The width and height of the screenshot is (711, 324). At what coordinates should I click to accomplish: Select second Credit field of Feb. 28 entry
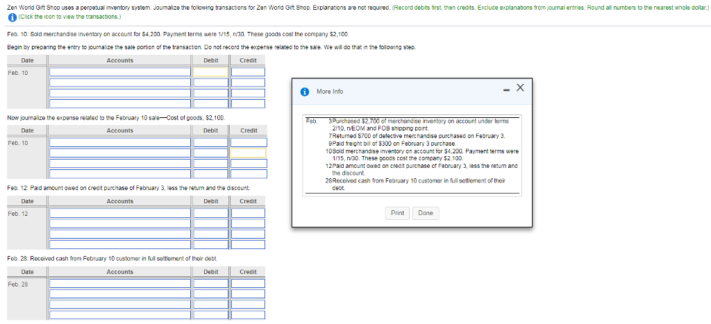coord(248,294)
